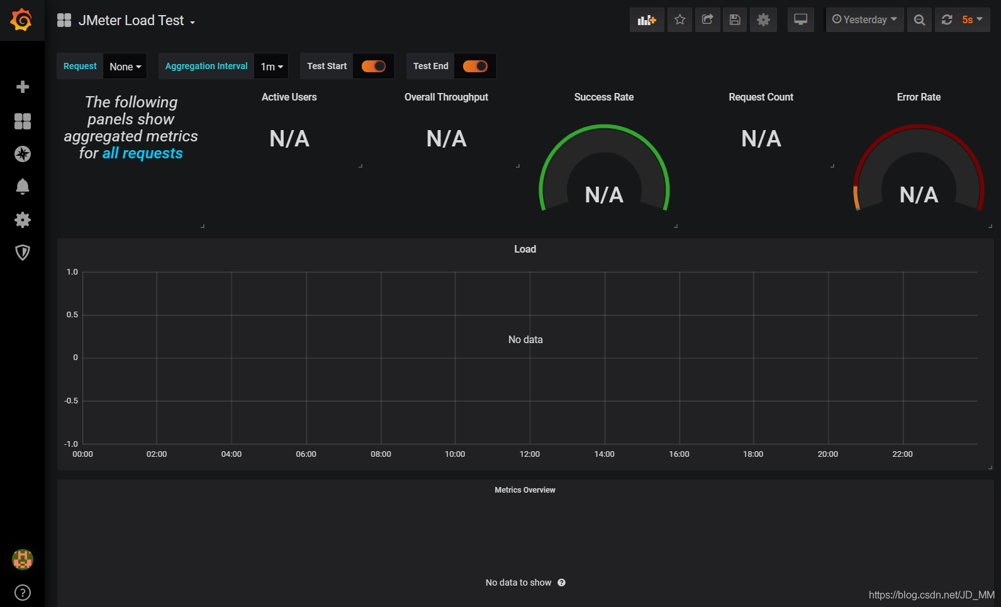Click the Test Start label
The image size is (1001, 607).
click(x=327, y=66)
